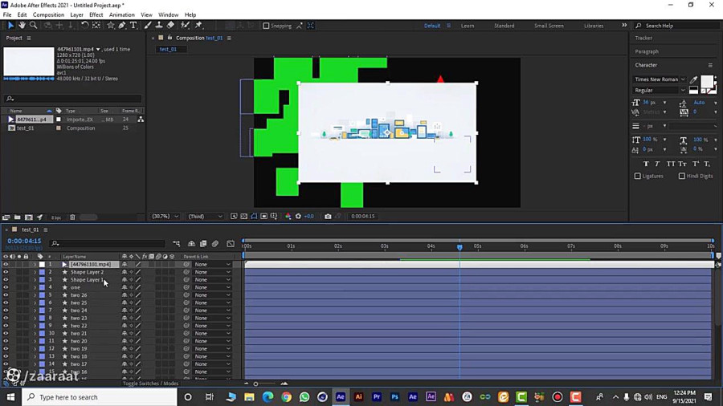The image size is (723, 406).
Task: Select the Hand tool
Action: [x=22, y=26]
